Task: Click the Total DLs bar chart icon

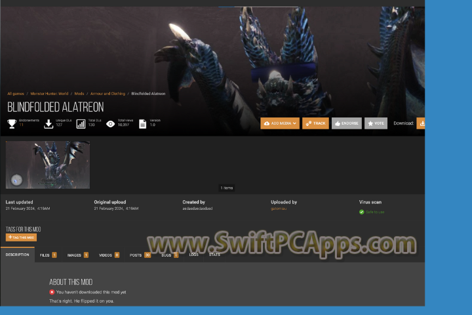Action: pos(81,123)
